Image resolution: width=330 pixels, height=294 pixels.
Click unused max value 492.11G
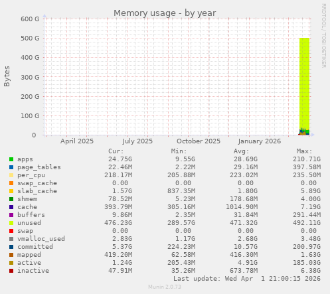307,223
